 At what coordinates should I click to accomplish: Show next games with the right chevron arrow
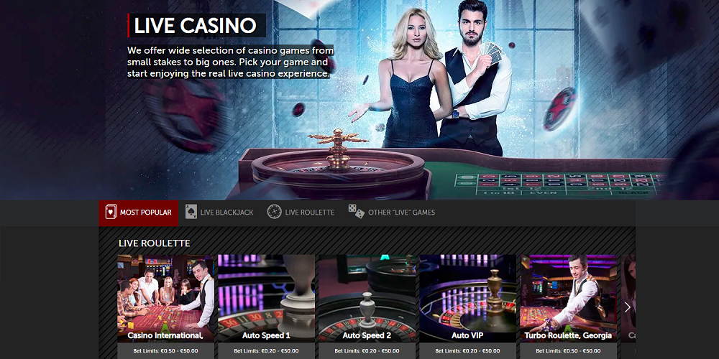pos(628,307)
